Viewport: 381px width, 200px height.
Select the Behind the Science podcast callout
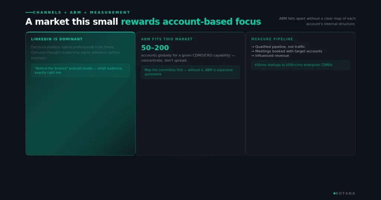point(80,70)
